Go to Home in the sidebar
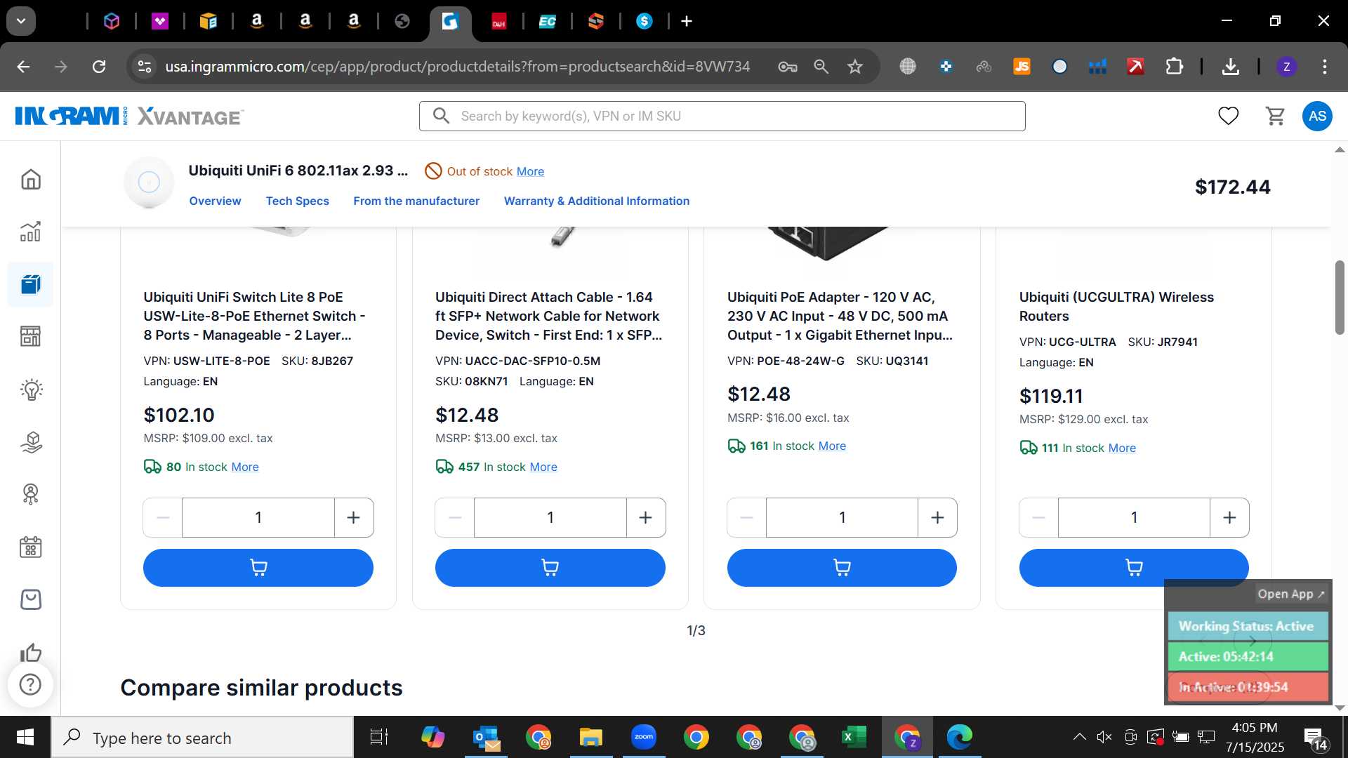 click(31, 179)
